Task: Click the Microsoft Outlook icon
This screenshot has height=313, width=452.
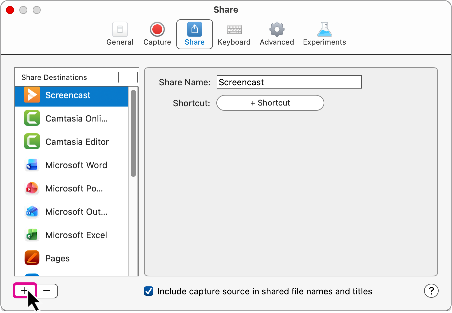Action: tap(32, 211)
